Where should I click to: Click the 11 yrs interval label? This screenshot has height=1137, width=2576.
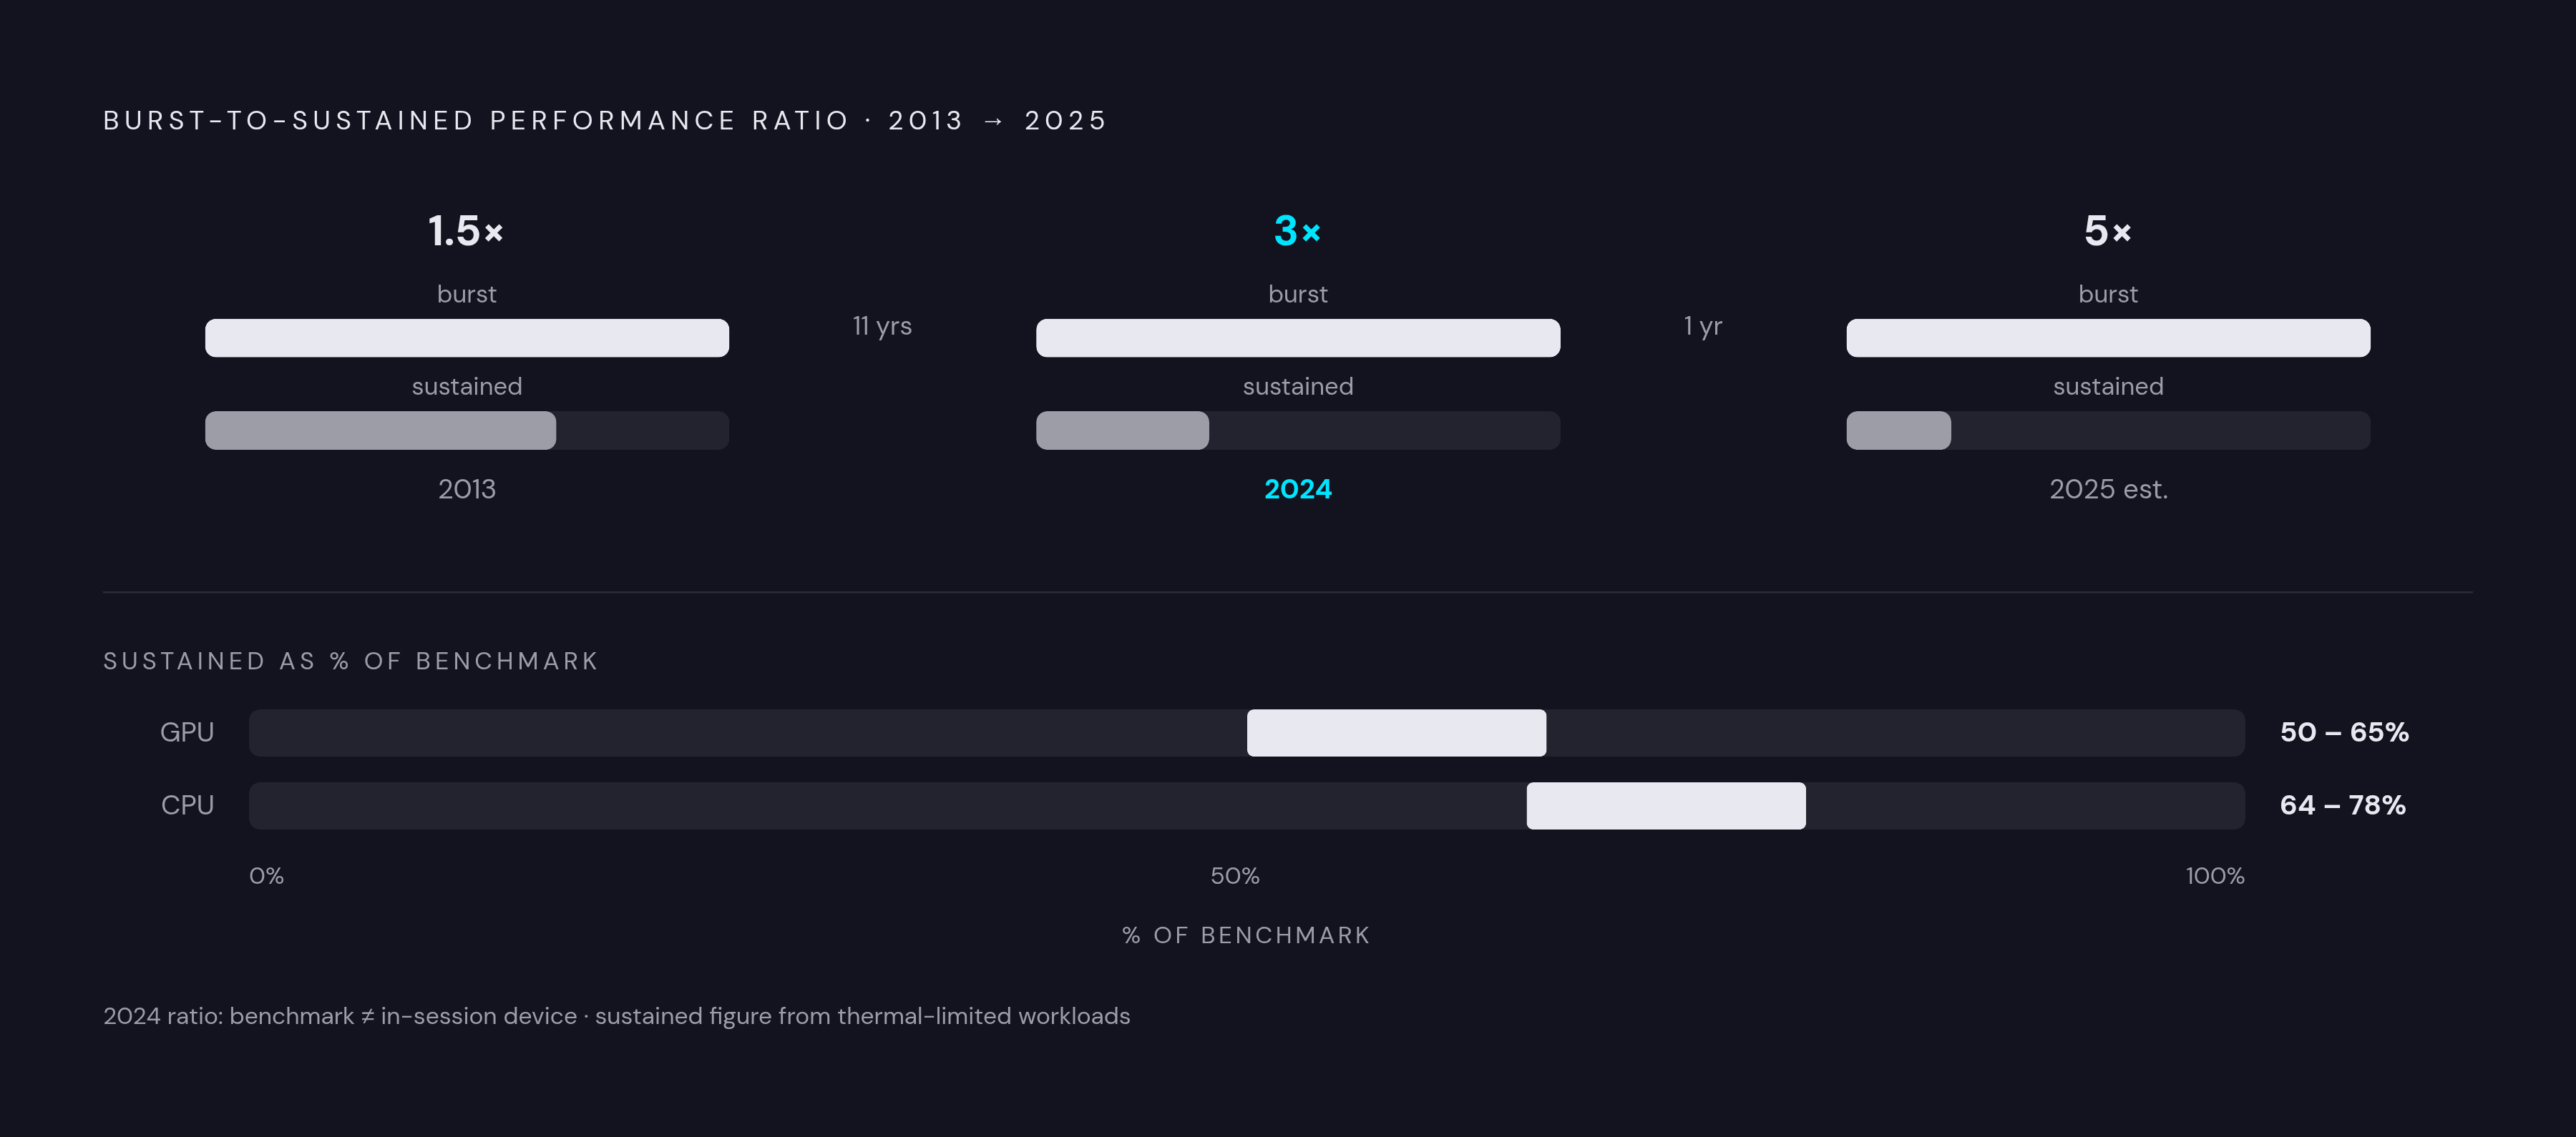882,325
